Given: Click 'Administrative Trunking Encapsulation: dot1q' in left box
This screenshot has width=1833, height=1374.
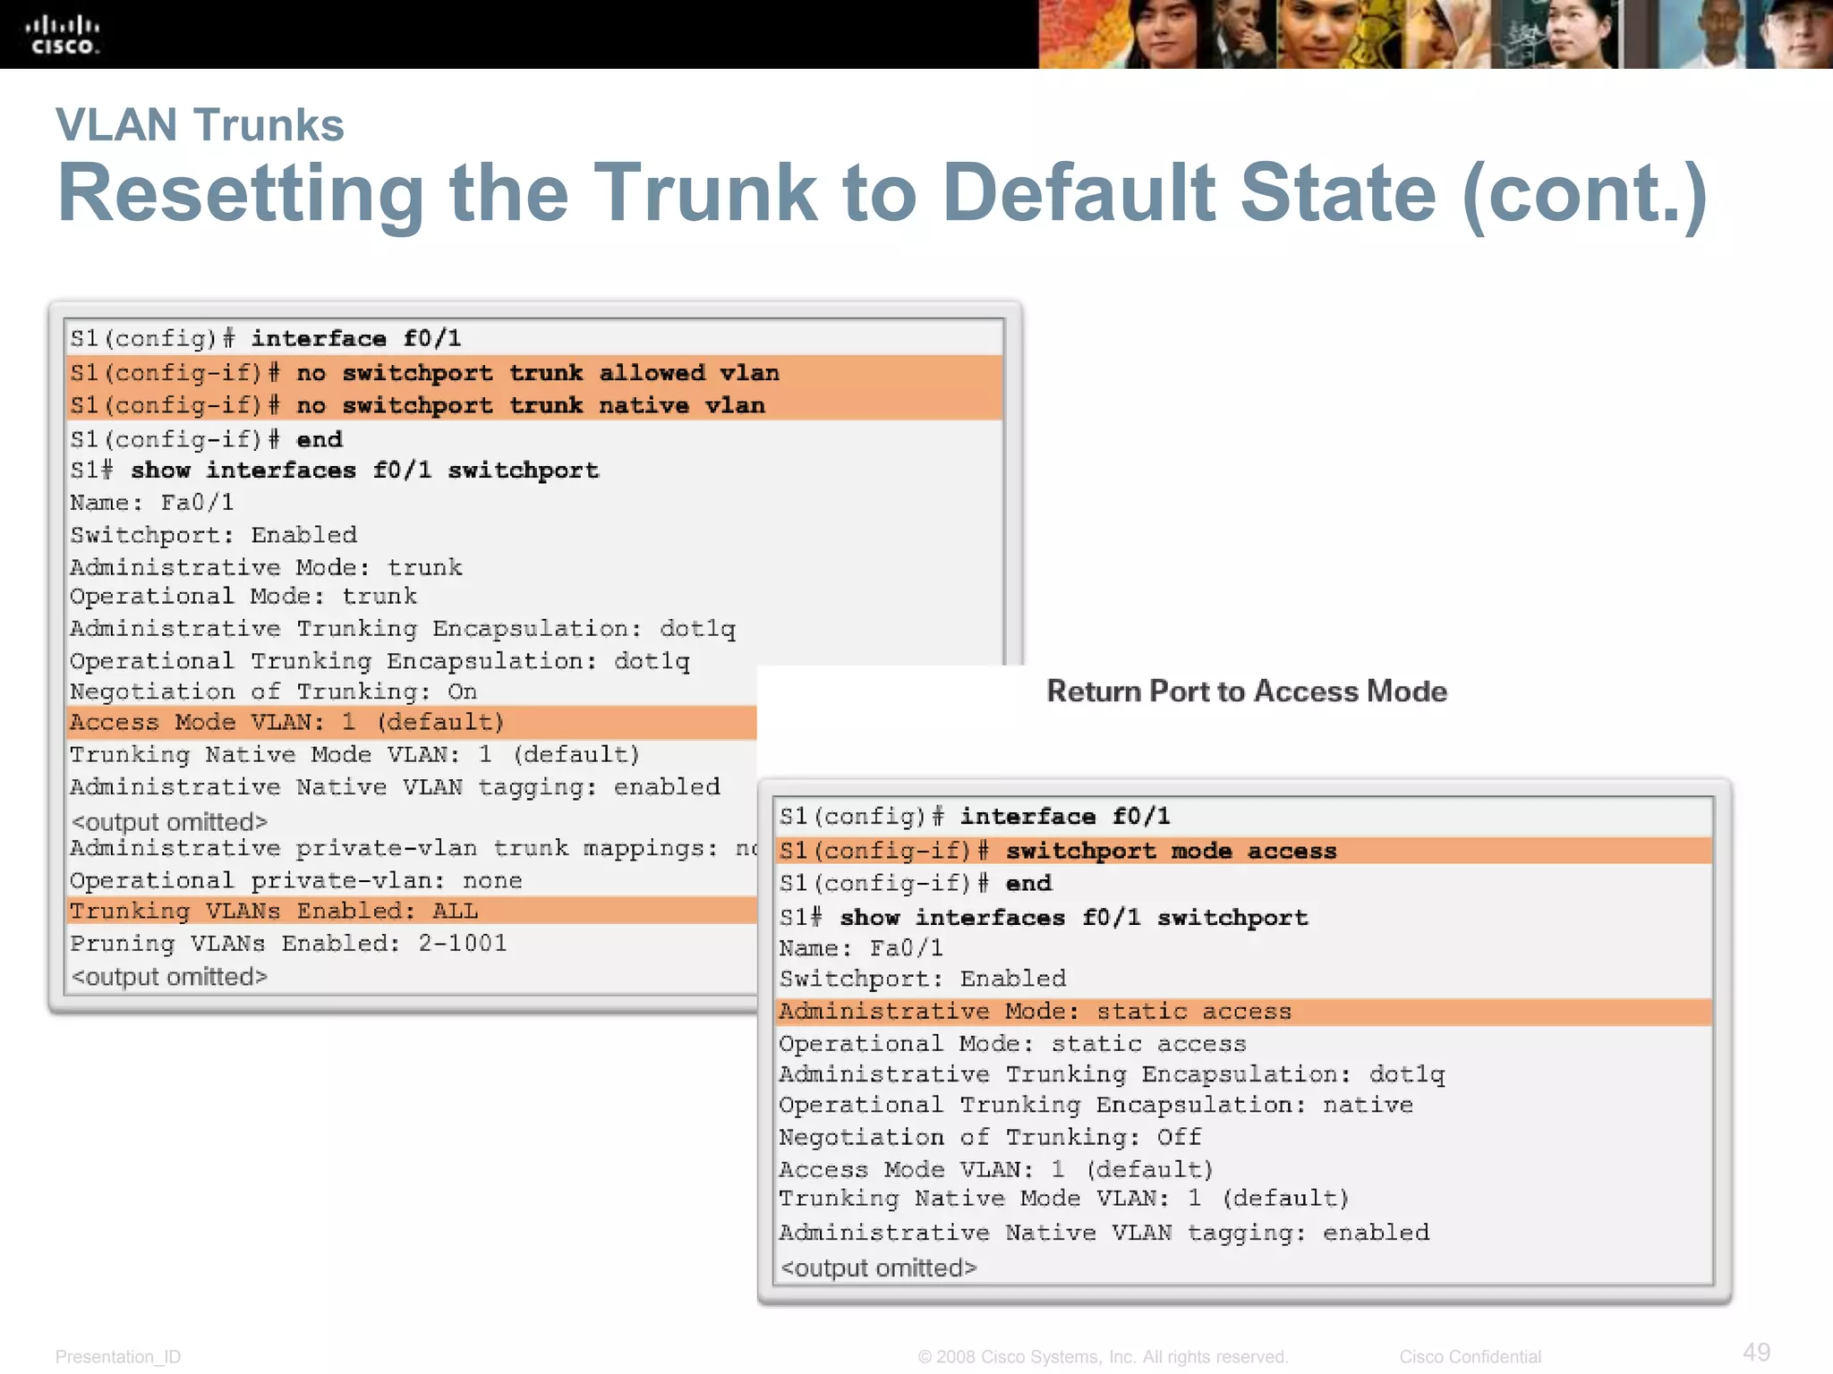Looking at the screenshot, I should pyautogui.click(x=403, y=629).
